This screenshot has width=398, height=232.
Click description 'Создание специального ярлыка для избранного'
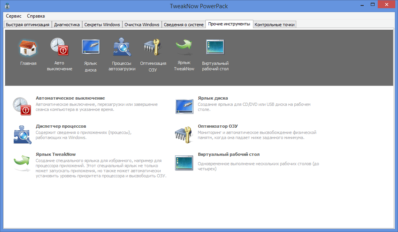point(101,168)
